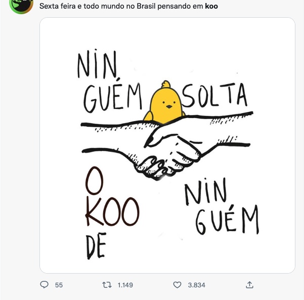Open the attached meme image
The width and height of the screenshot is (304, 300).
(167, 146)
